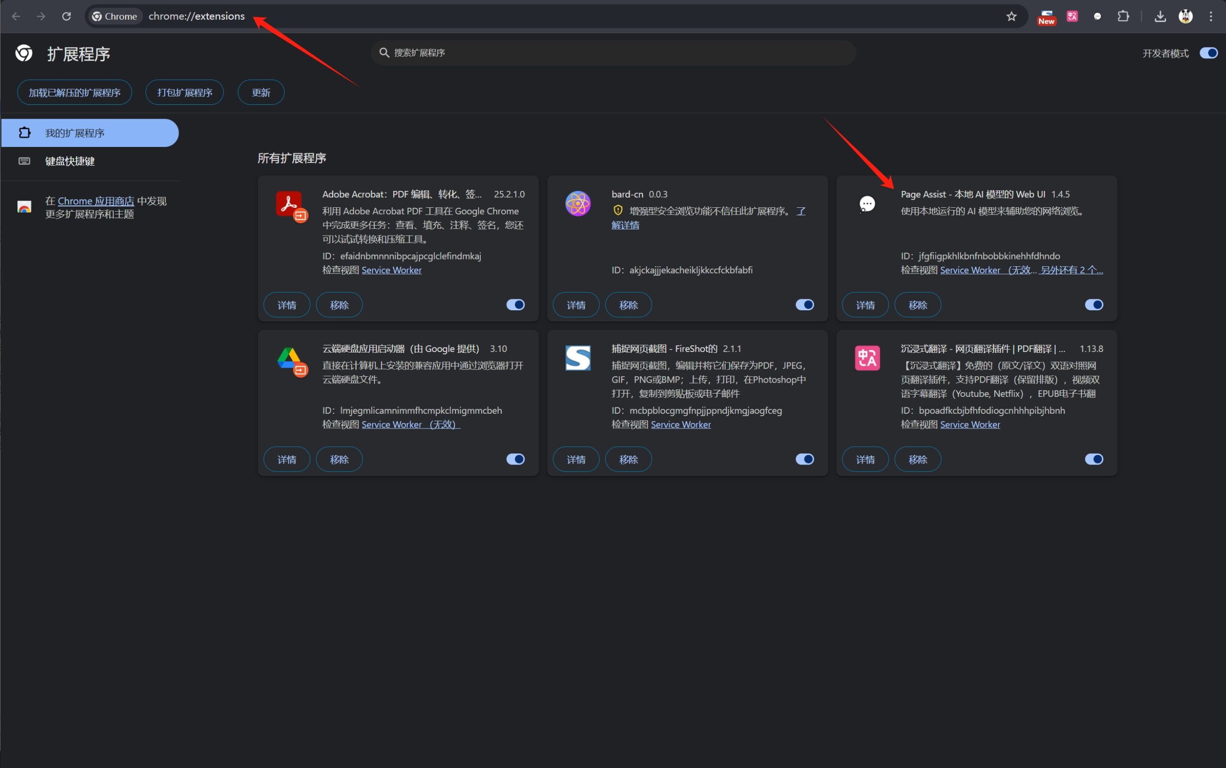Open the profile avatar menu

point(1185,16)
